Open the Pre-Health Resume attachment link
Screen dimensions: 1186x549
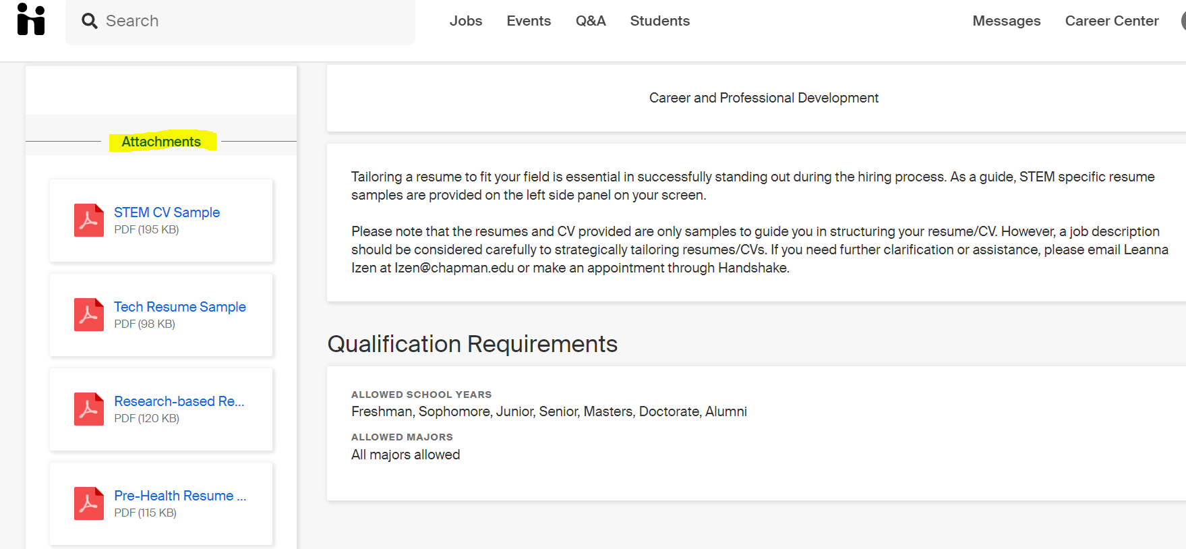tap(180, 496)
